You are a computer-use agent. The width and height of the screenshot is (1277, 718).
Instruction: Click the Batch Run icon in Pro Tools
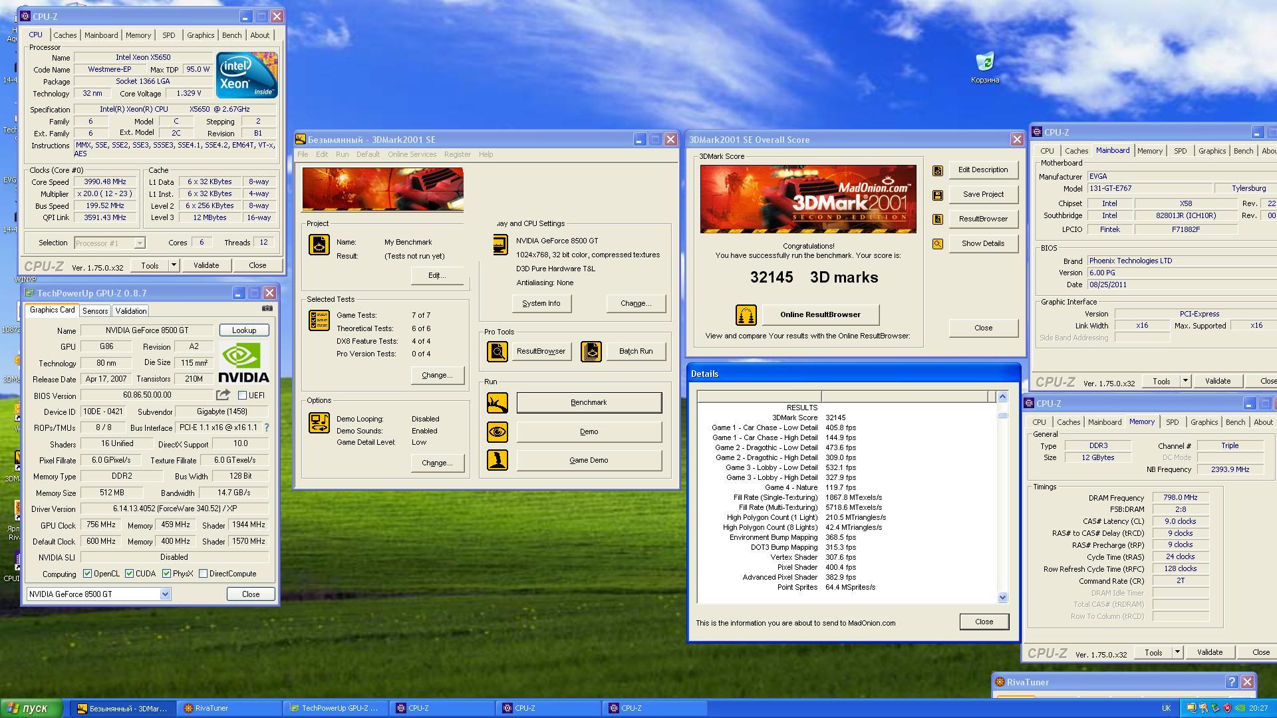tap(591, 351)
